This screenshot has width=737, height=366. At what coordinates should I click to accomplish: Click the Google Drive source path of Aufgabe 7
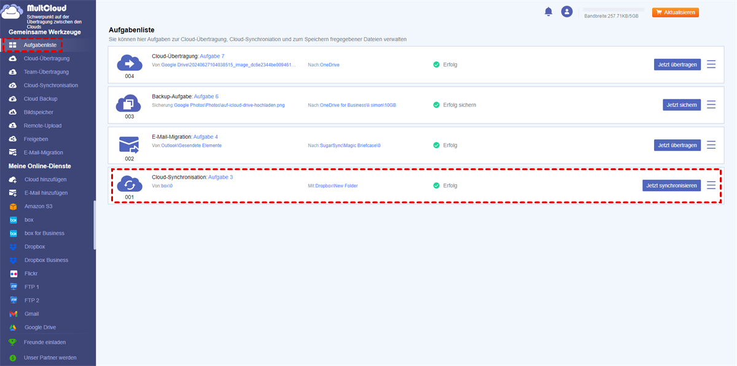point(228,64)
